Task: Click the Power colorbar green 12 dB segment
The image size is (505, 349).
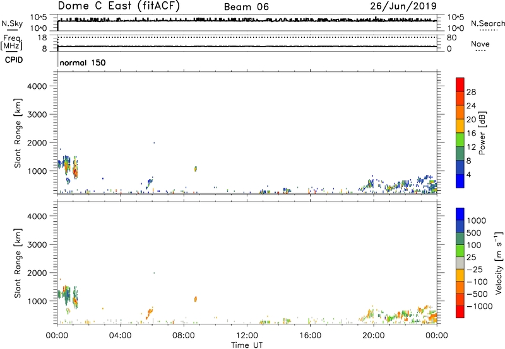Action: [460, 140]
